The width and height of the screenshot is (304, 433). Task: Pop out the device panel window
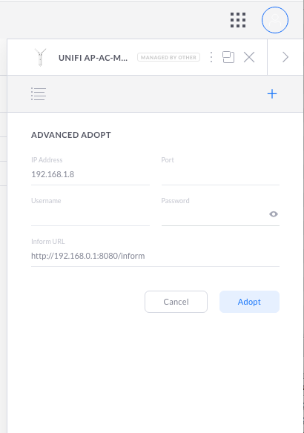[228, 57]
